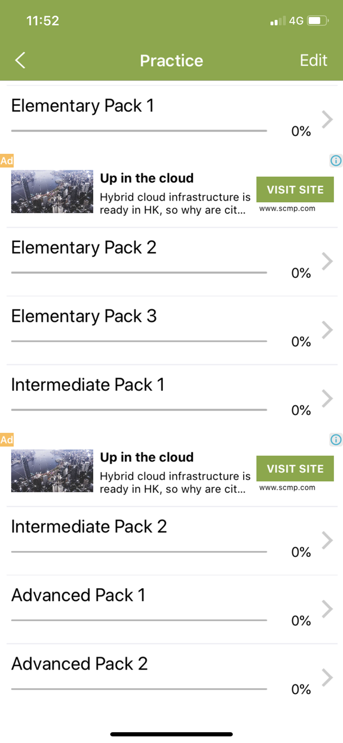
Task: Click the second VISIT SITE button
Action: tap(295, 468)
